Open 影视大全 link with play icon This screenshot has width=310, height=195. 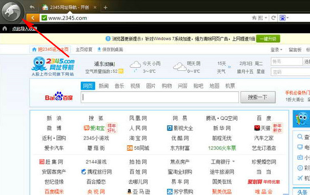[180, 128]
